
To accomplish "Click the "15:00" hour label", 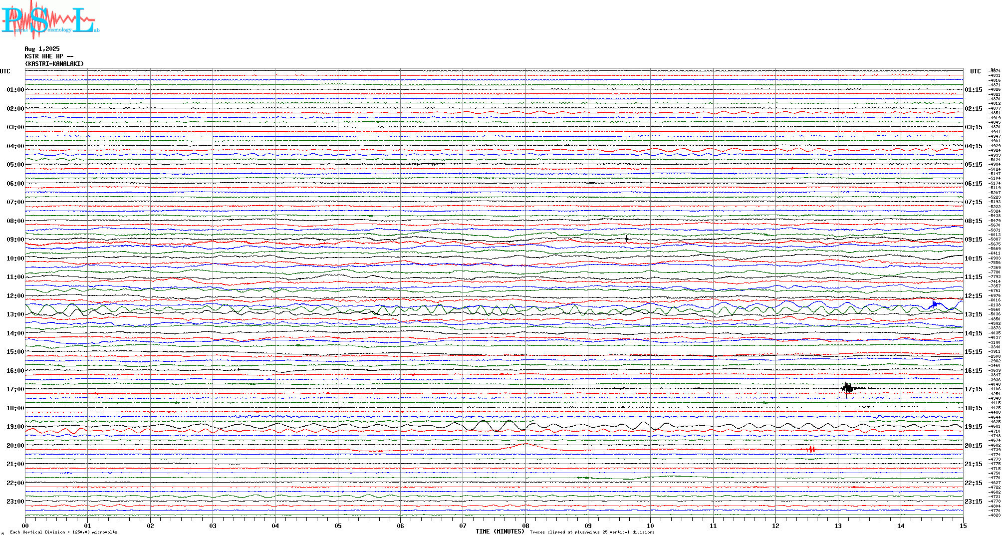I will click(15, 352).
